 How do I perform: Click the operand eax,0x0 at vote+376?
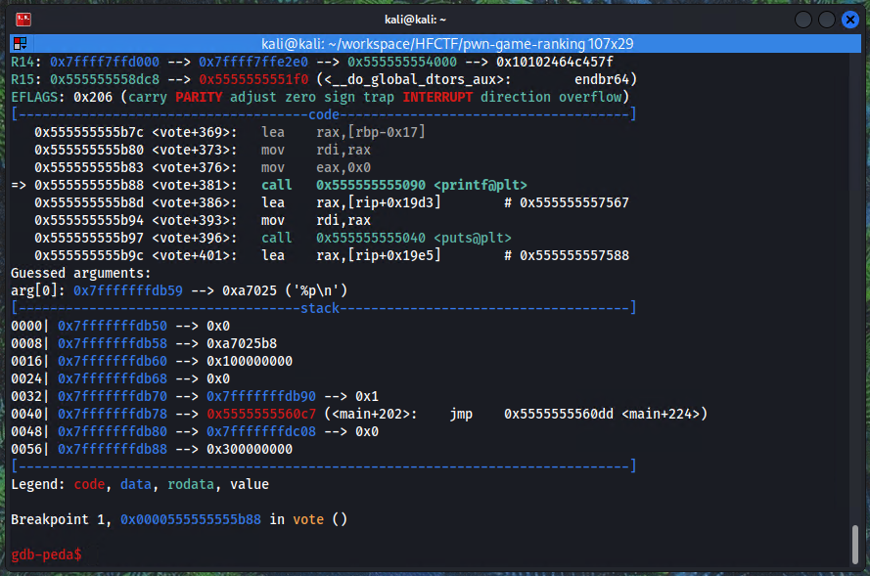(343, 168)
